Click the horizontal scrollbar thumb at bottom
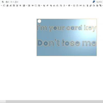This screenshot has height=103, width=103. (3, 101)
